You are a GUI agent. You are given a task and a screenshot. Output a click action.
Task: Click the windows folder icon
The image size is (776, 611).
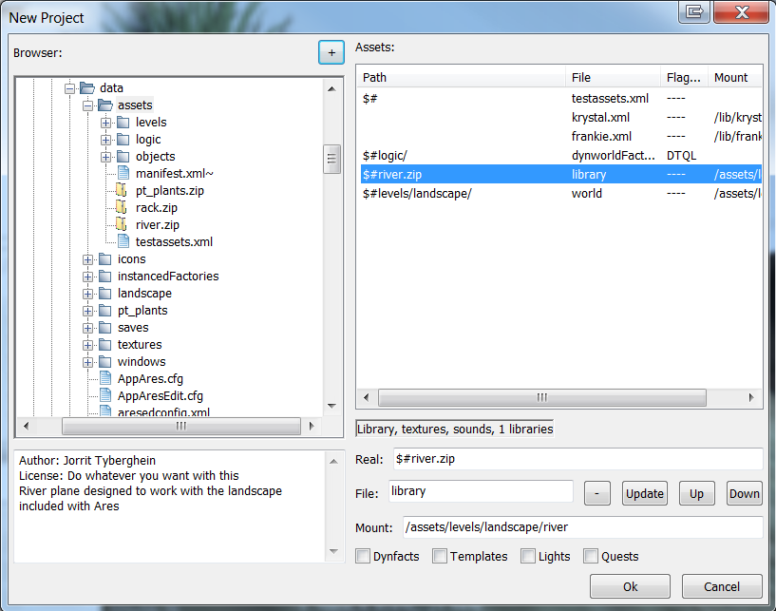click(104, 361)
